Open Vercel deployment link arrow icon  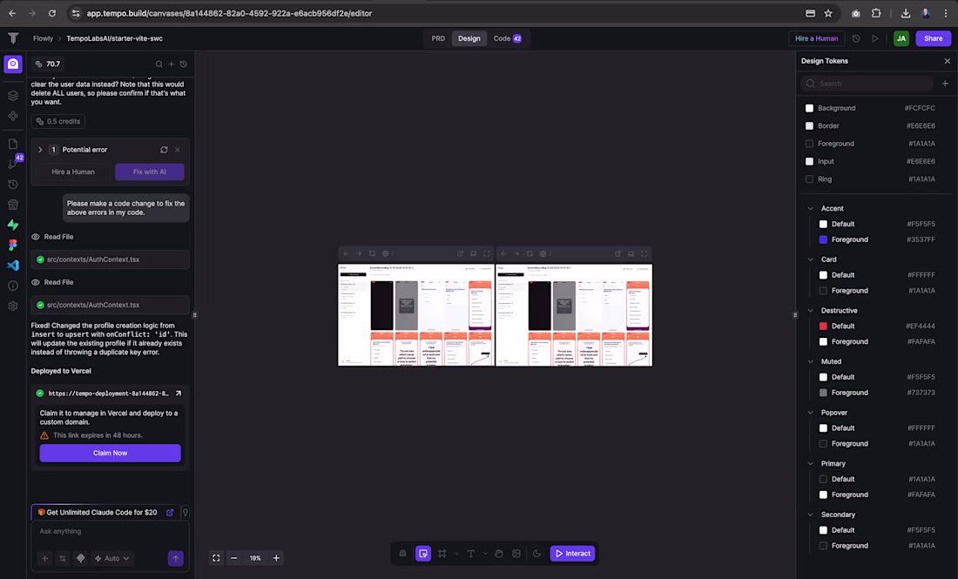179,394
